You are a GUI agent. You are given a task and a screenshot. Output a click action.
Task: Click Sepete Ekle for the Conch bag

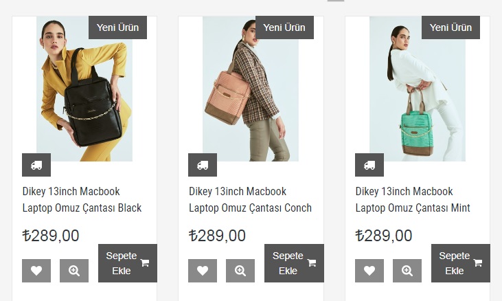(294, 263)
